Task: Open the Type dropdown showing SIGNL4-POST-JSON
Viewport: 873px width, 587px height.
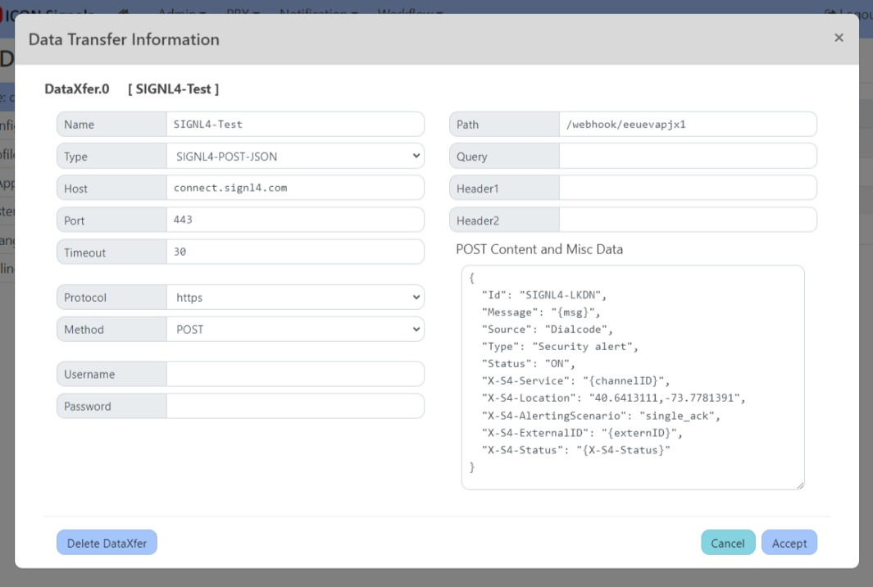Action: tap(295, 157)
